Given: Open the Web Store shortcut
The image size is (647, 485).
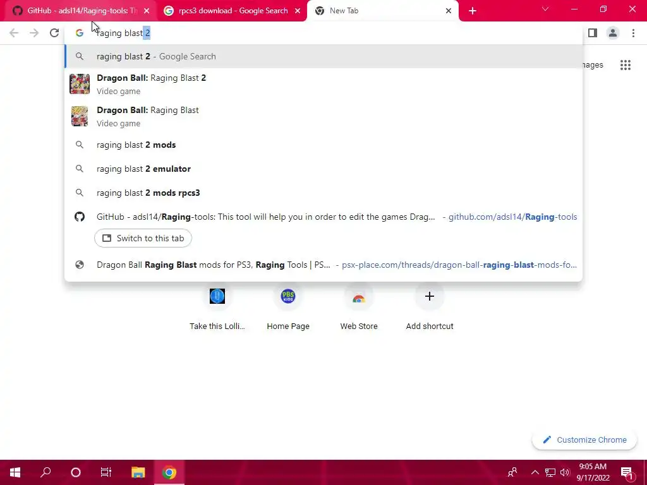Looking at the screenshot, I should pyautogui.click(x=359, y=308).
